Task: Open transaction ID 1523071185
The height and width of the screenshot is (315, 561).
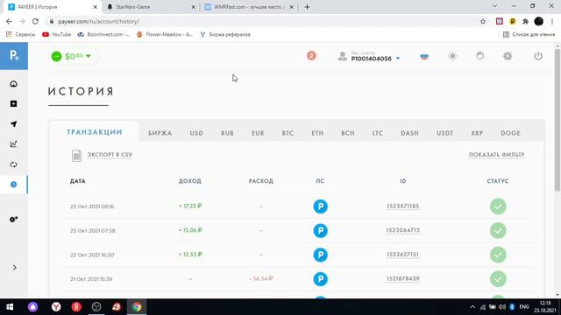Action: pos(402,206)
